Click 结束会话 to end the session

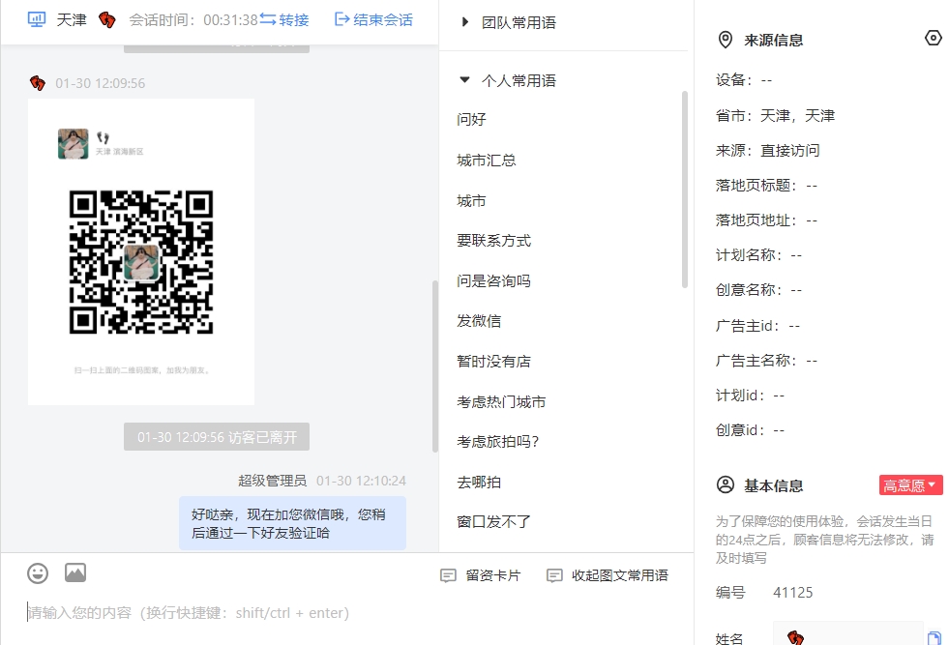373,20
